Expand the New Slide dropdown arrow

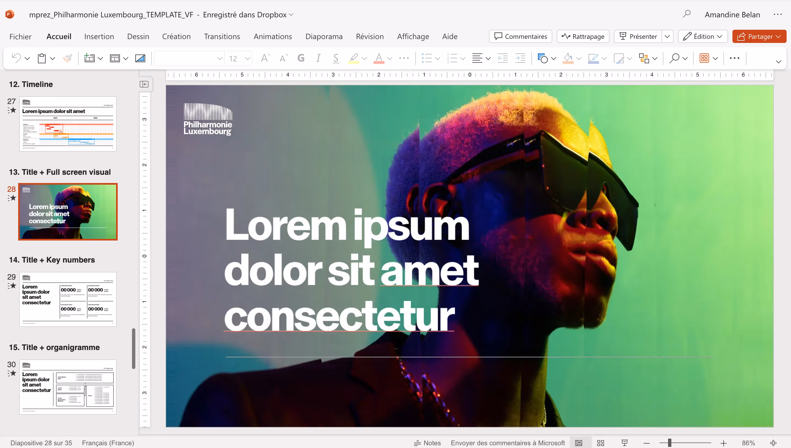point(100,58)
